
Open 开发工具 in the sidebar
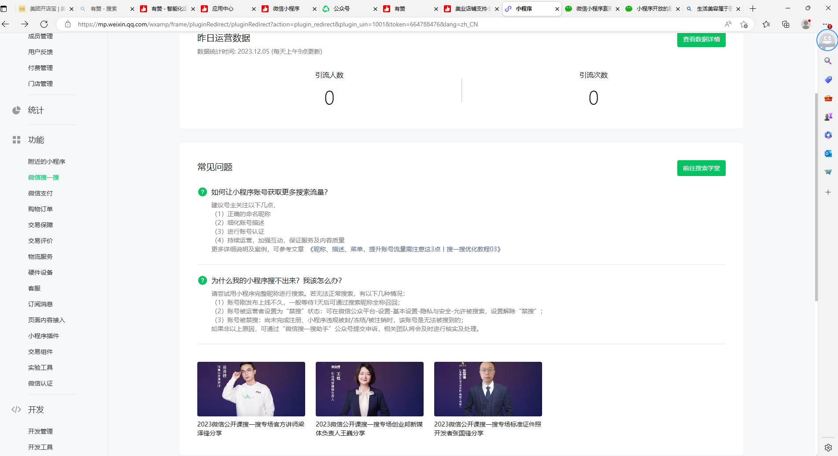pyautogui.click(x=41, y=447)
